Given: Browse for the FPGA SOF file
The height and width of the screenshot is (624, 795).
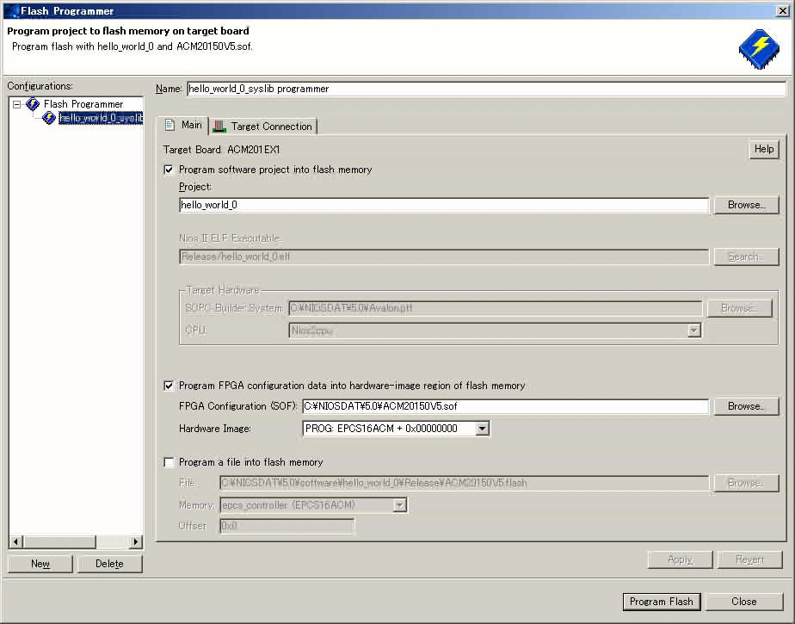Looking at the screenshot, I should tap(745, 406).
